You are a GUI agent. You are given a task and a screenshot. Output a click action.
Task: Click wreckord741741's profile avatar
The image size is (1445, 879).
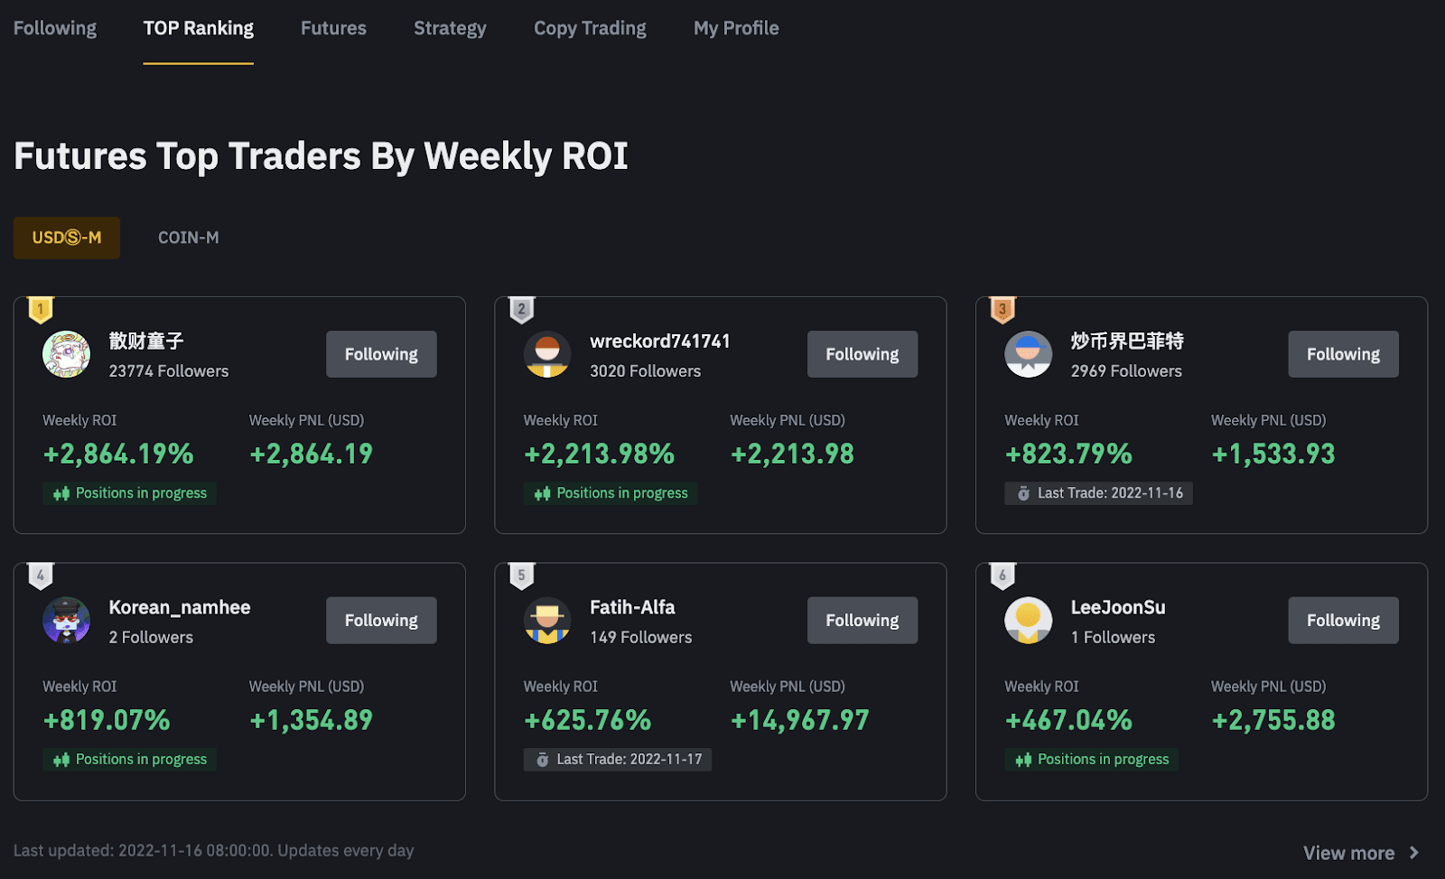[546, 354]
